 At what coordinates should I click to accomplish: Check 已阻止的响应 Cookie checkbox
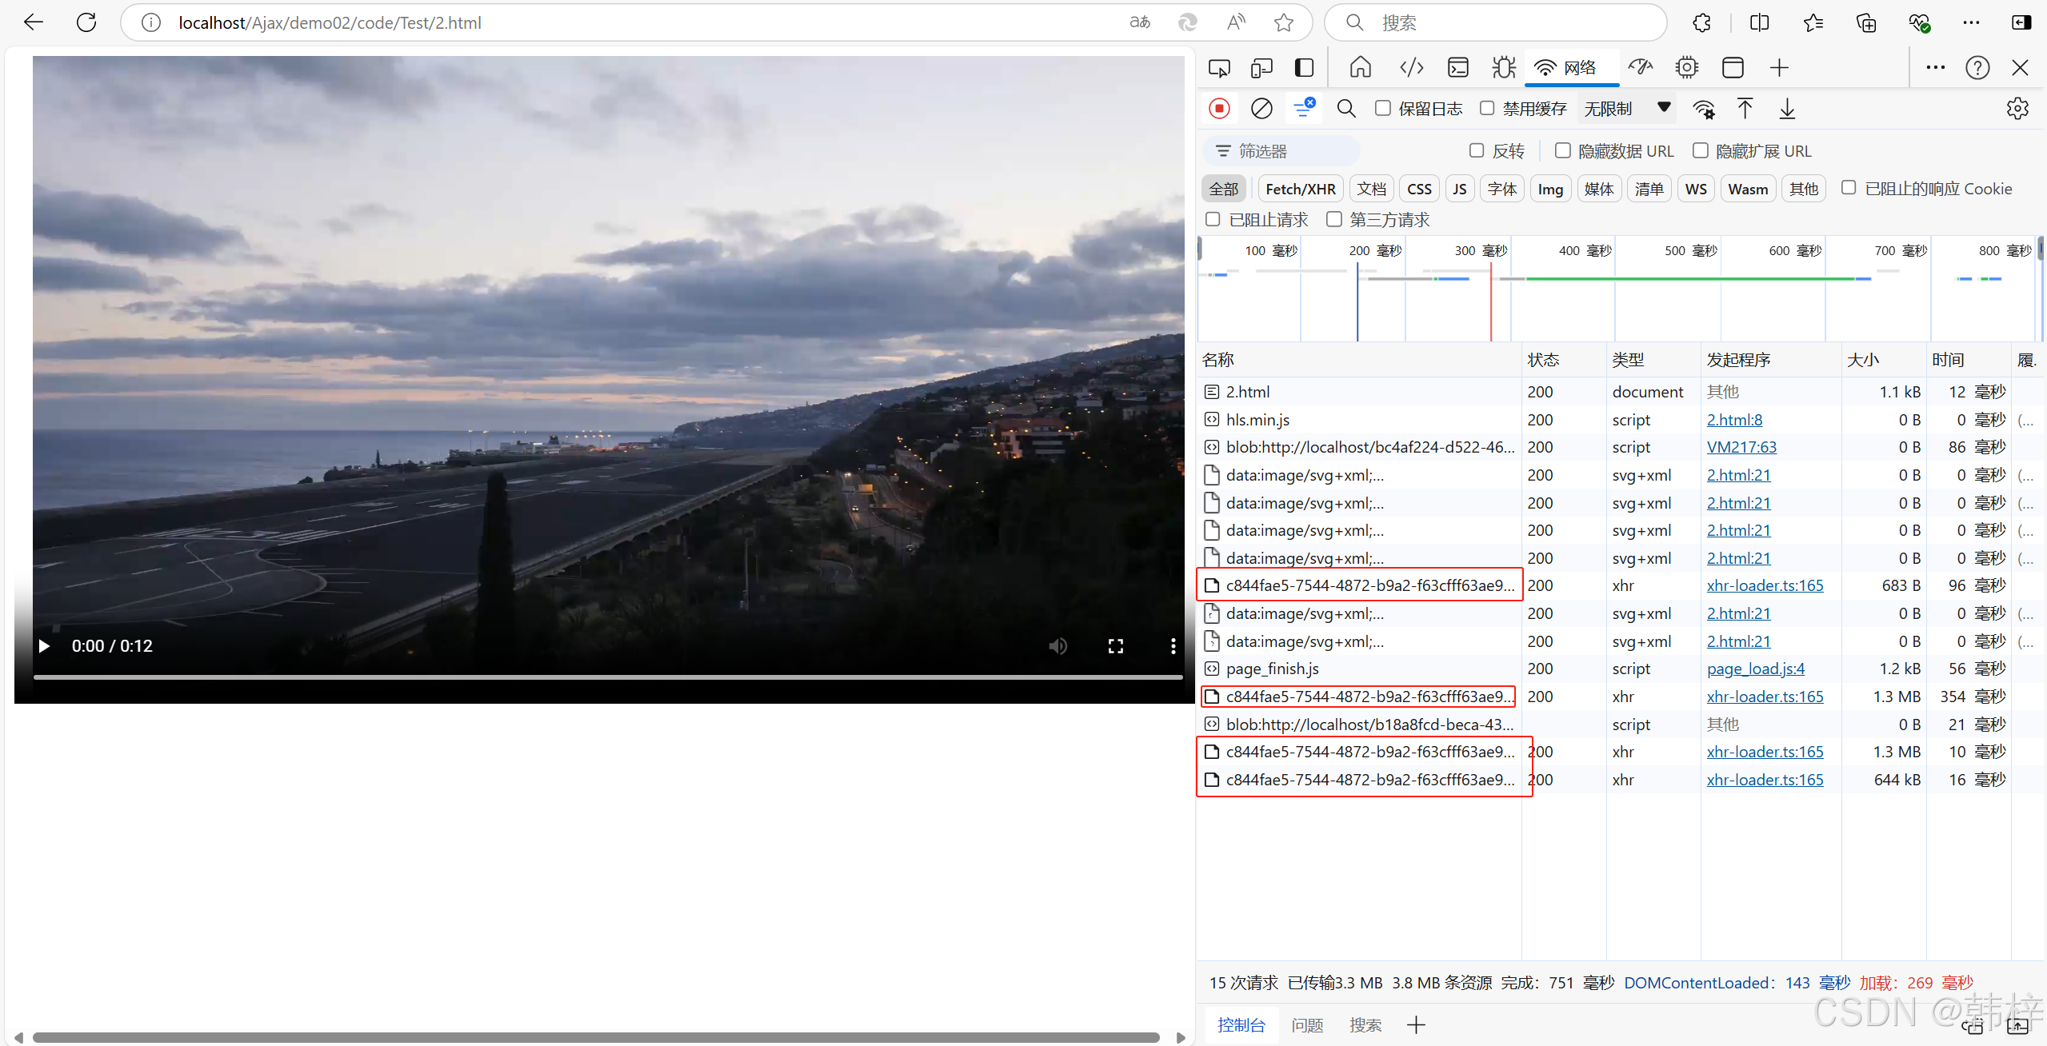(1848, 188)
